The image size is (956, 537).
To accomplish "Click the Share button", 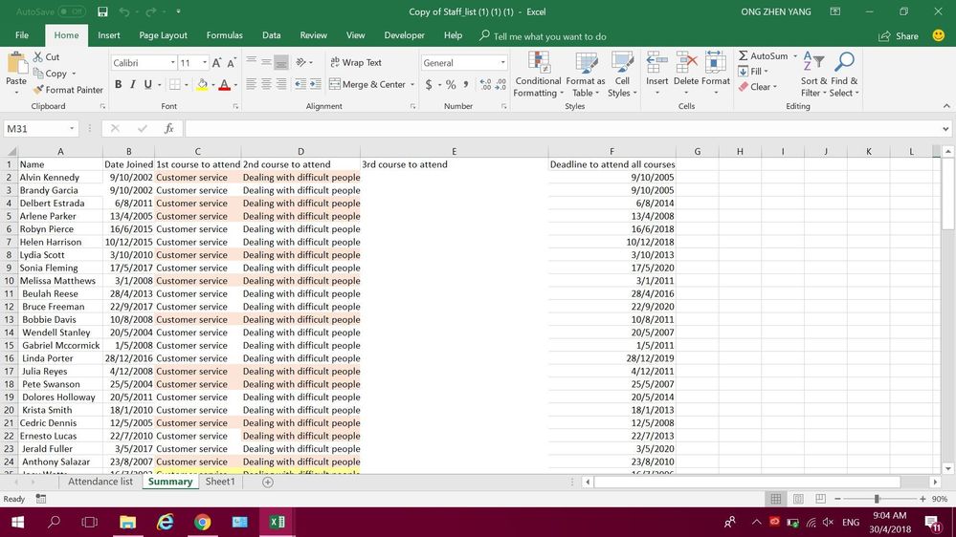I will pyautogui.click(x=899, y=36).
